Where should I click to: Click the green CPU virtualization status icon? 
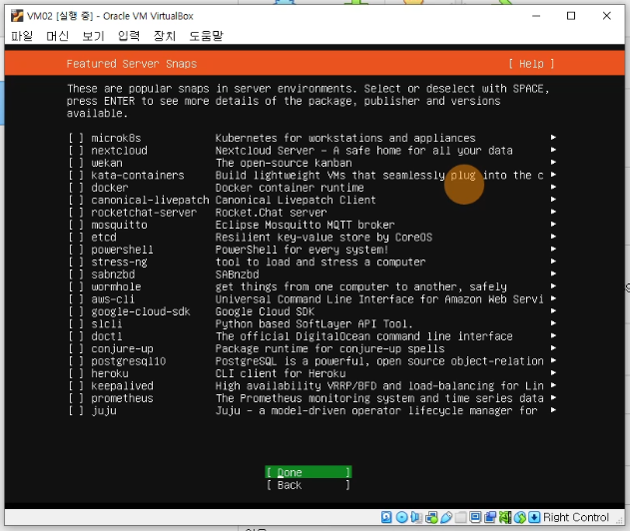click(x=505, y=517)
